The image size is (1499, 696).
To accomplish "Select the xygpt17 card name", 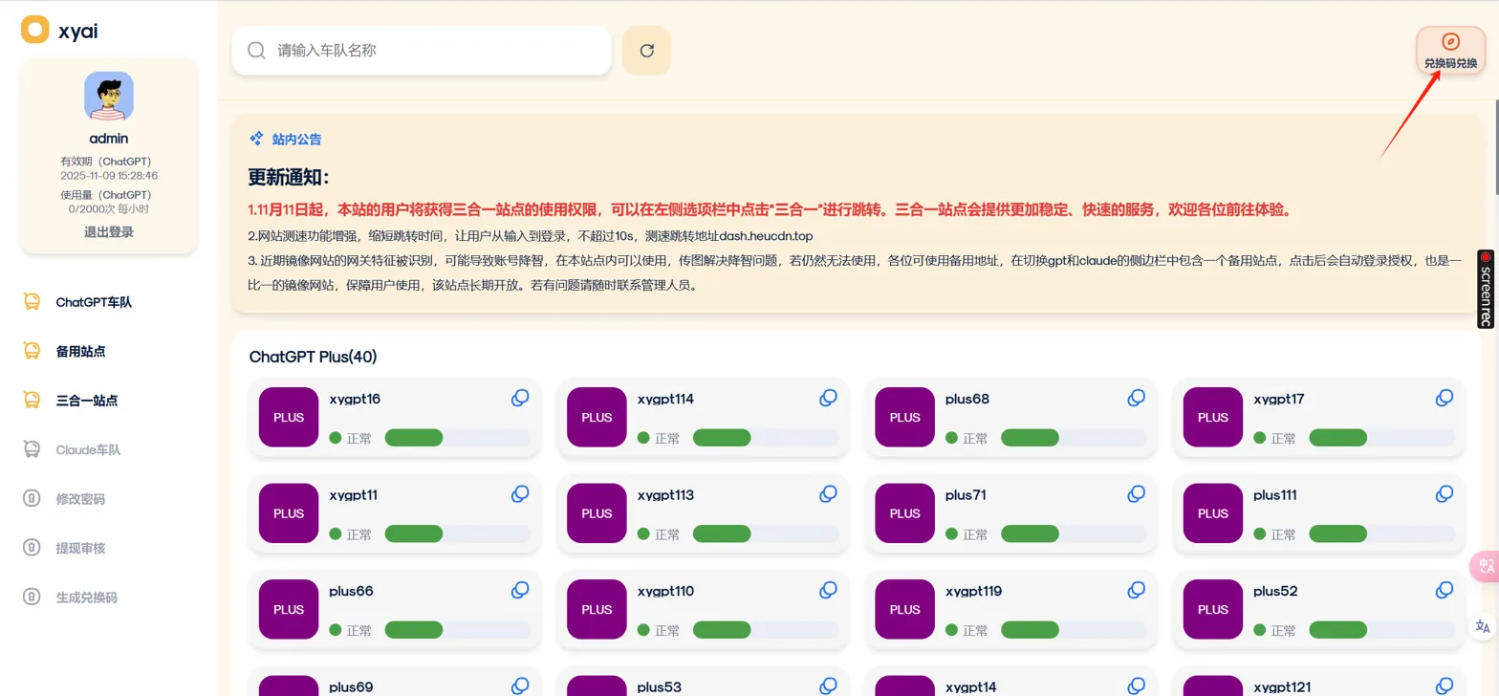I will point(1278,399).
